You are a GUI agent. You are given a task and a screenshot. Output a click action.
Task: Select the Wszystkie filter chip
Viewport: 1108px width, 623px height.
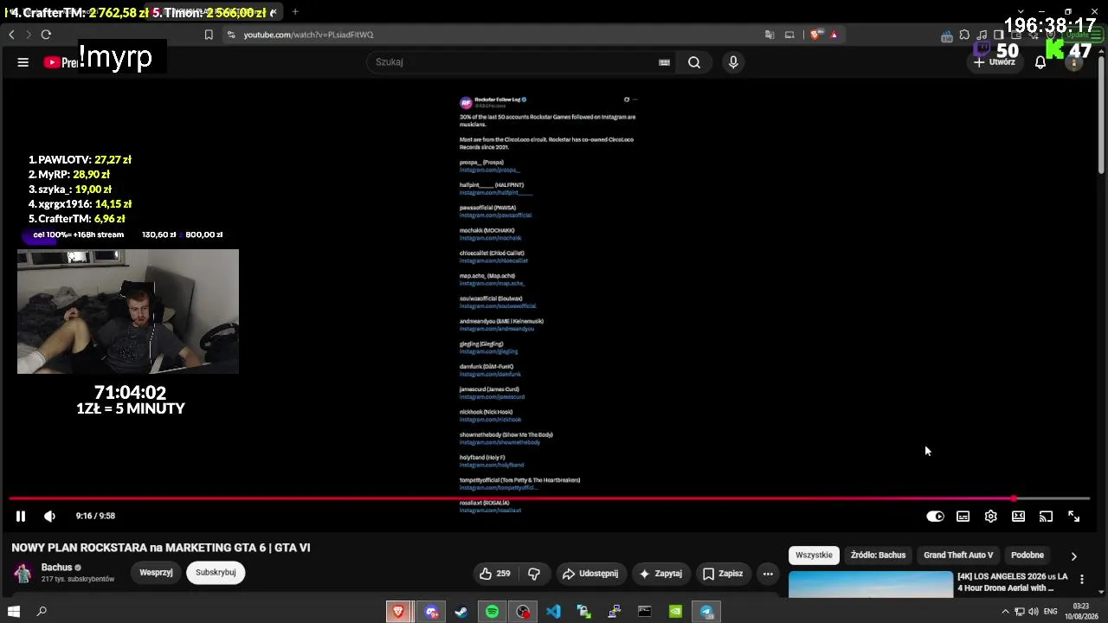(x=814, y=556)
